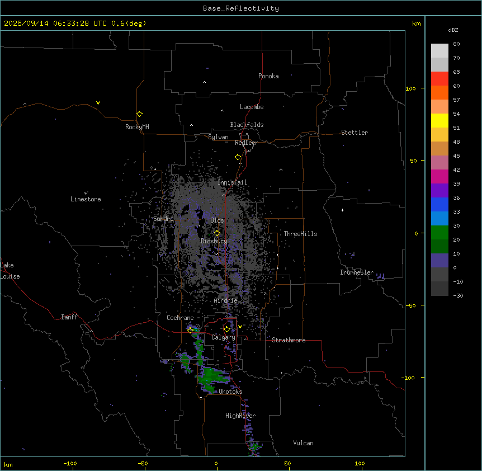Select the RedDeer city label

pos(246,143)
